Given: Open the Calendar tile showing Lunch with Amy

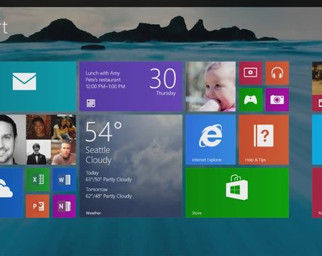Looking at the screenshot, I should pyautogui.click(x=131, y=87).
